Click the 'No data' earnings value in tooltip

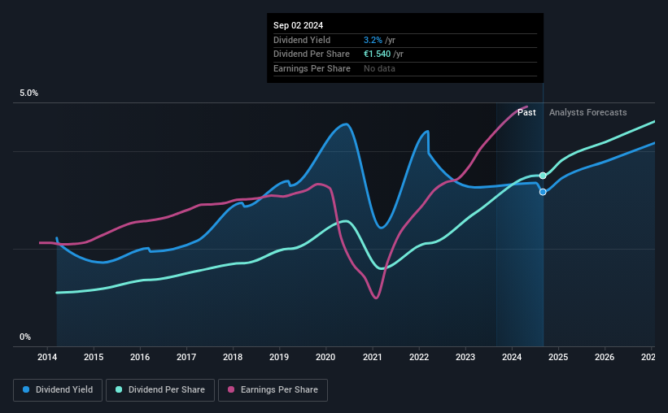[379, 68]
